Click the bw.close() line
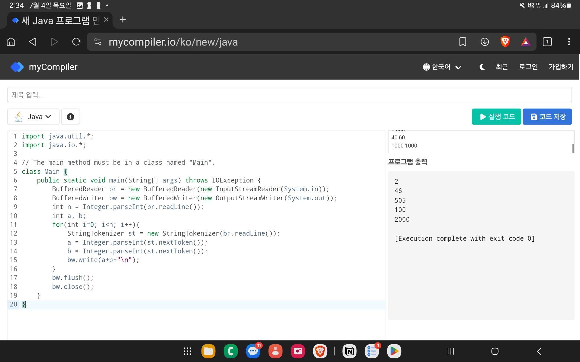Image resolution: width=580 pixels, height=362 pixels. [x=73, y=287]
